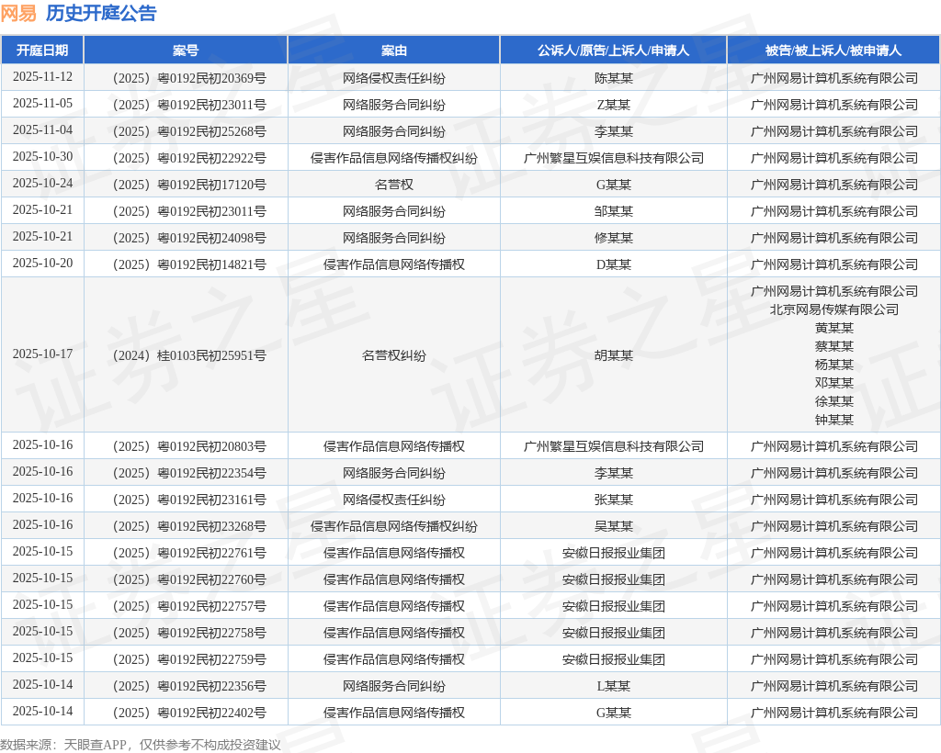Screen dimensions: 941x753
Task: Click the 名誉权纠纷 cause cell
Action: (x=393, y=355)
